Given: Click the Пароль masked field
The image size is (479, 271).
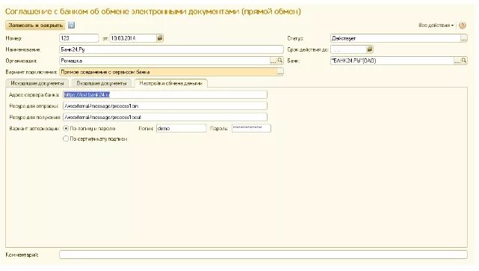Looking at the screenshot, I should [x=251, y=128].
